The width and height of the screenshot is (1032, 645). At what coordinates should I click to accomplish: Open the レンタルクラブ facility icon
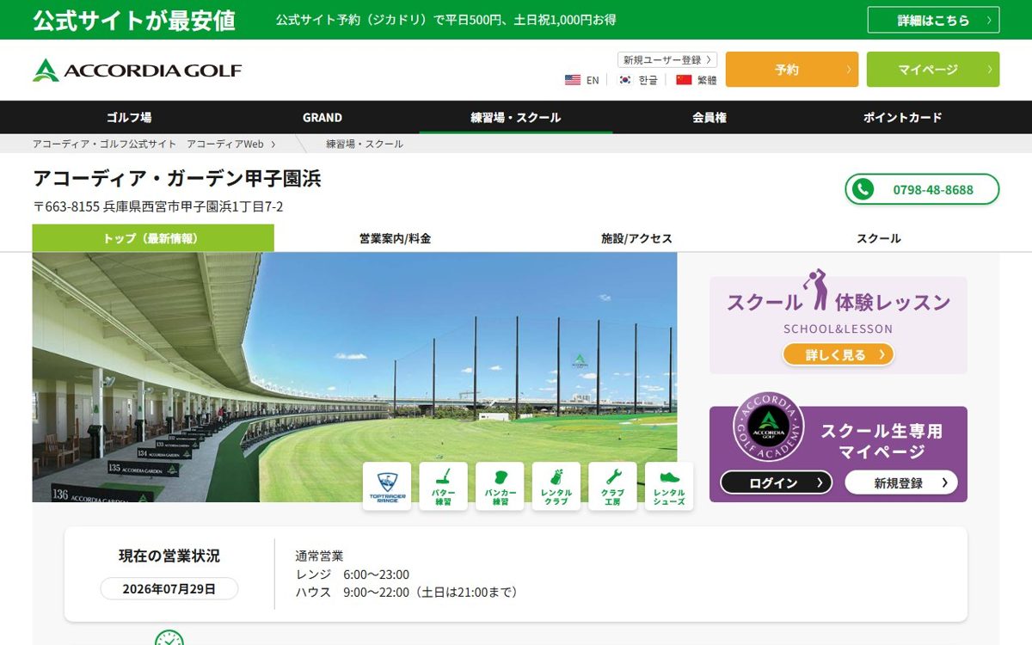(556, 486)
